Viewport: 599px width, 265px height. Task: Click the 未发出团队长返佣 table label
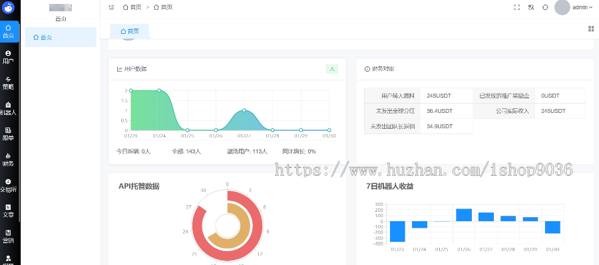[393, 126]
